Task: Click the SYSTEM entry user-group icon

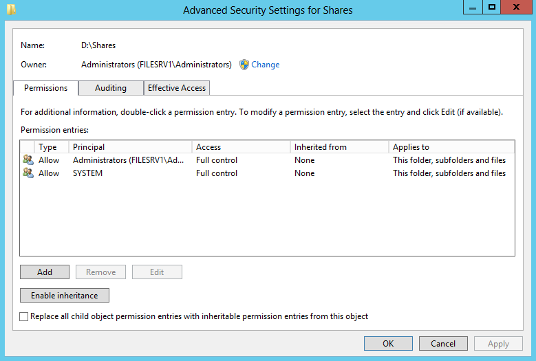Action: coord(28,173)
